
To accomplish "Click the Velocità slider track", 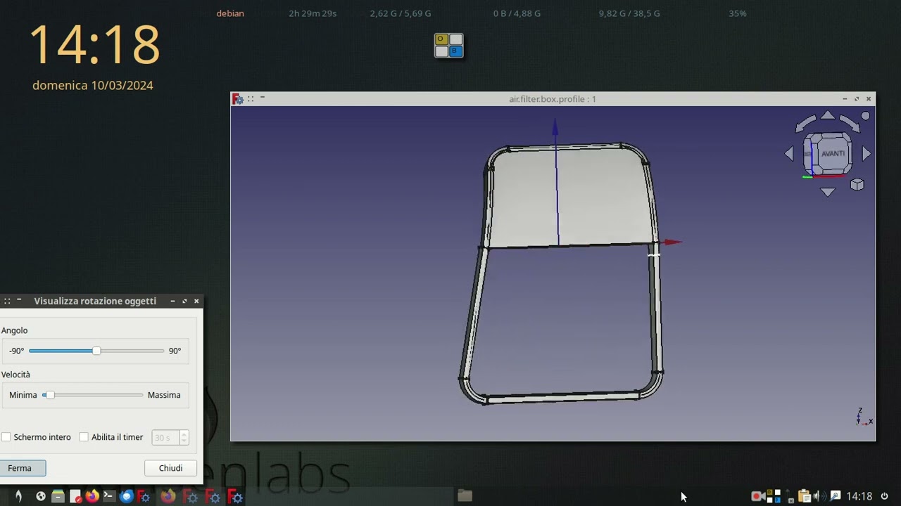I will [x=92, y=395].
